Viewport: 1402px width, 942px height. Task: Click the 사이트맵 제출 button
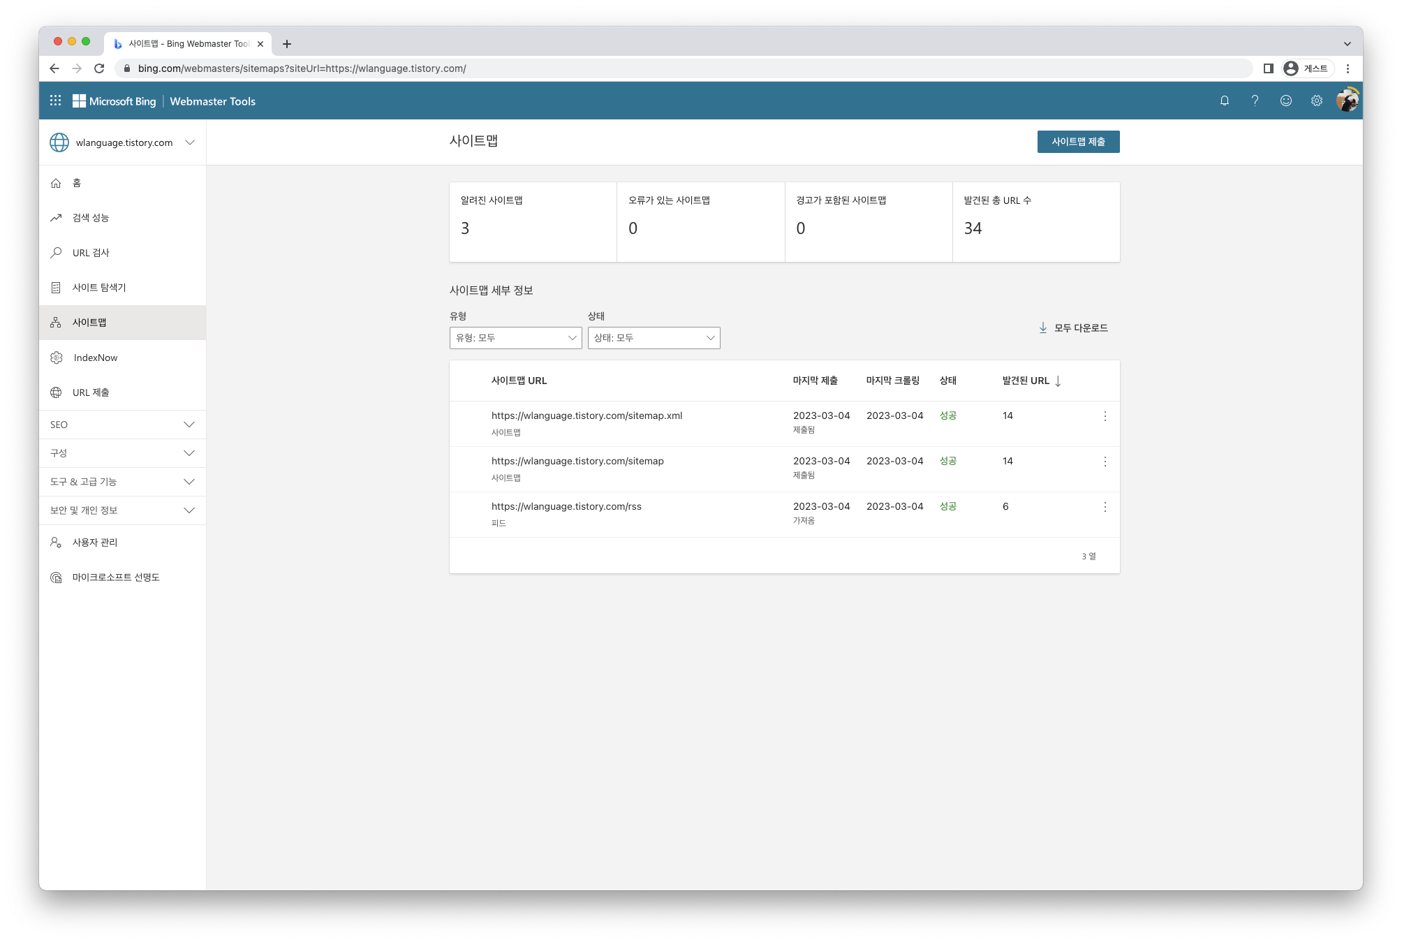coord(1078,142)
